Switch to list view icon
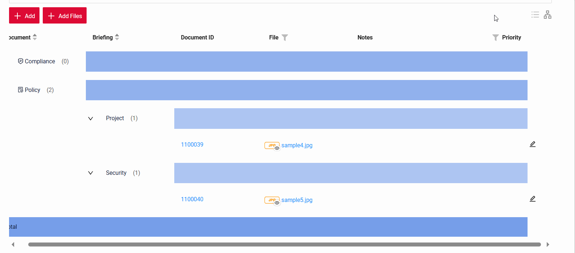 (x=535, y=15)
